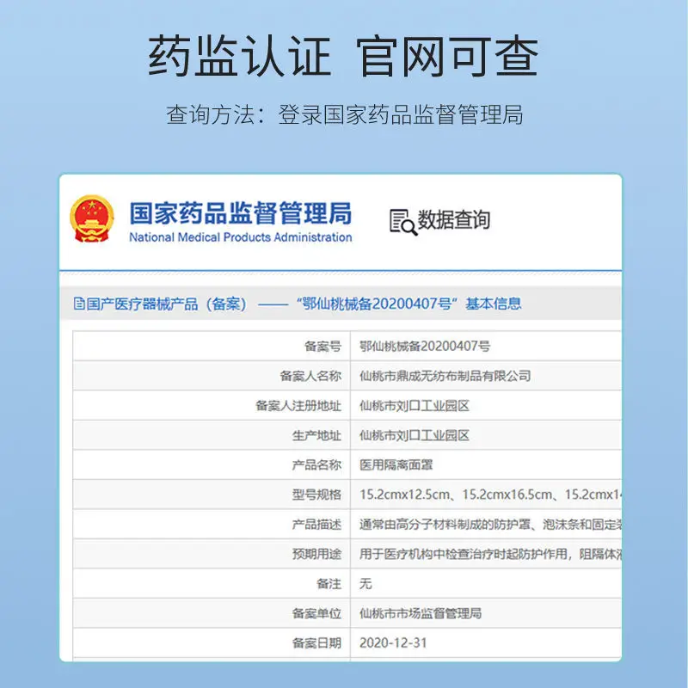Click National Medical Products Administration text
The width and height of the screenshot is (688, 688).
point(241,237)
